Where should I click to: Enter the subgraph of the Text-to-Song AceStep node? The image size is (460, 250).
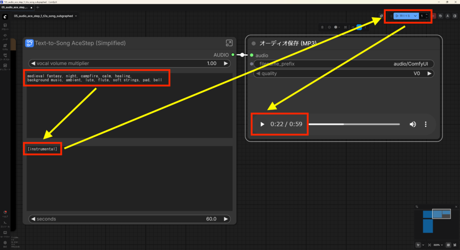(x=229, y=43)
